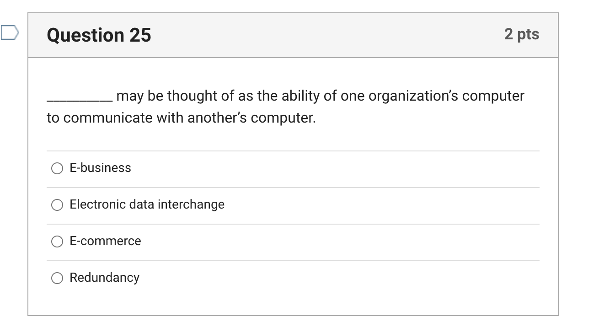The width and height of the screenshot is (599, 333).
Task: Select the E-business radio button
Action: point(57,168)
